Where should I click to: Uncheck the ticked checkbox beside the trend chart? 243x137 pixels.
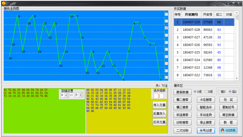[x=166, y=28]
